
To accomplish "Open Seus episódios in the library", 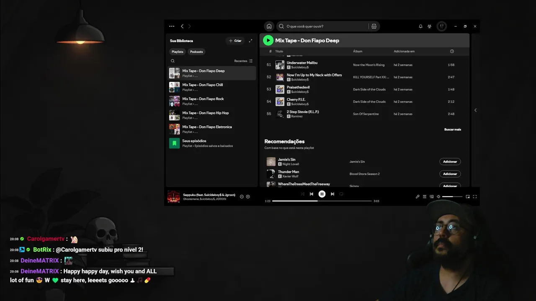I will [212, 143].
